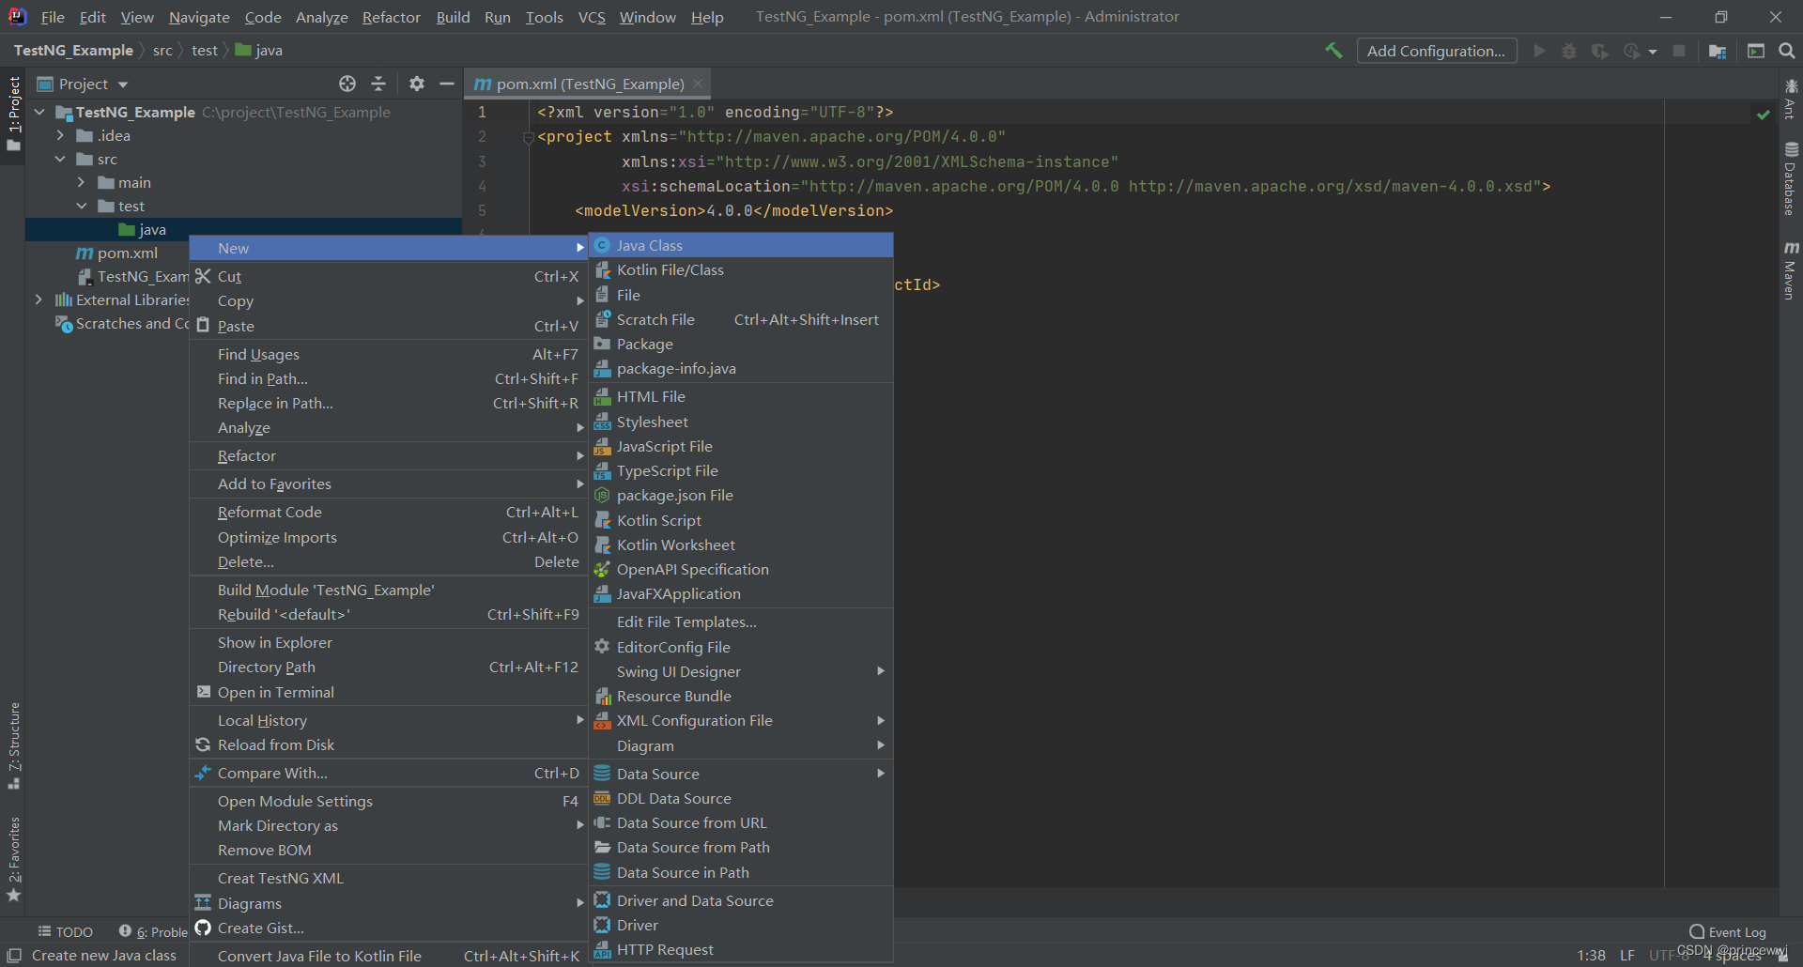Toggle the 1: Project tool window button
Image resolution: width=1803 pixels, height=967 pixels.
(14, 114)
